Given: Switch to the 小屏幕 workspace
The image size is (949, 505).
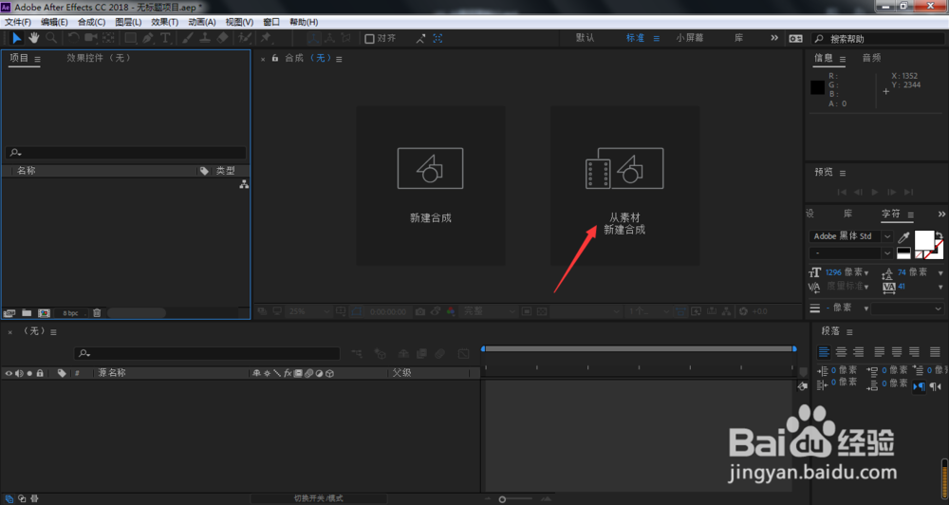Looking at the screenshot, I should click(690, 38).
